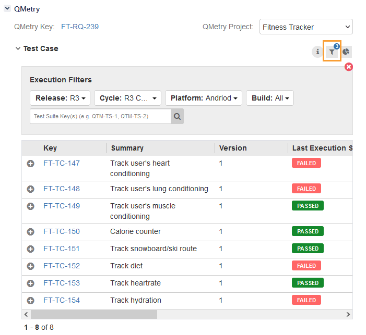Open the Cycle filter dropdown
The image size is (366, 335).
pos(128,98)
